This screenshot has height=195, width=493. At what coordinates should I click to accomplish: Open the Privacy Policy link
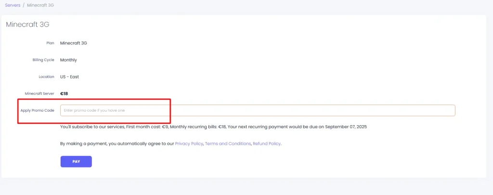189,143
